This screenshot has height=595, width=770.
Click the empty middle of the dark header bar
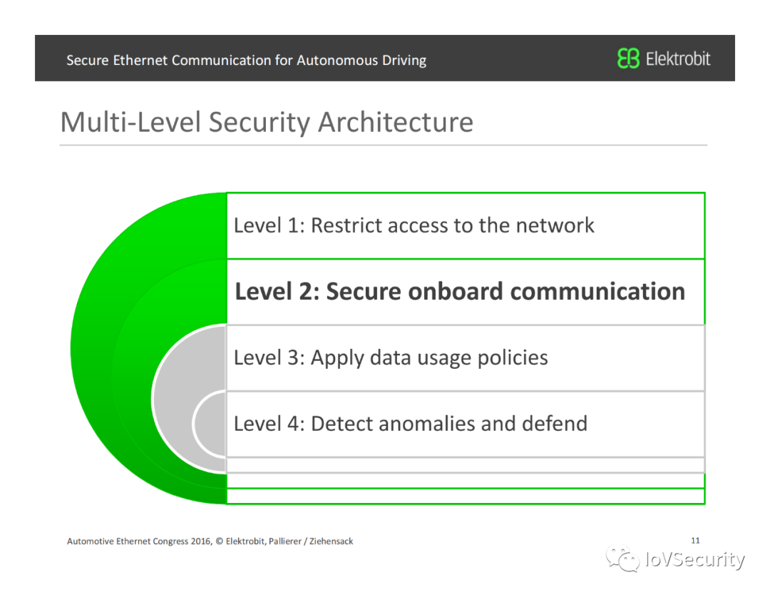(x=520, y=59)
